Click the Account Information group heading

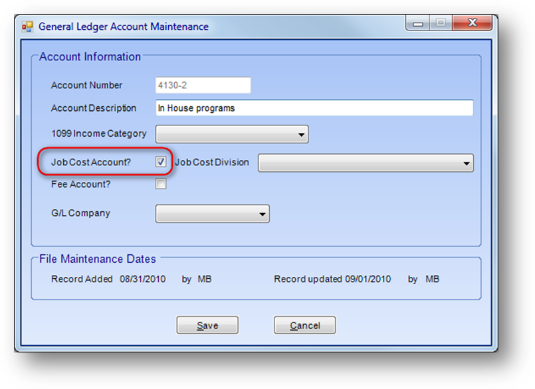pyautogui.click(x=90, y=56)
